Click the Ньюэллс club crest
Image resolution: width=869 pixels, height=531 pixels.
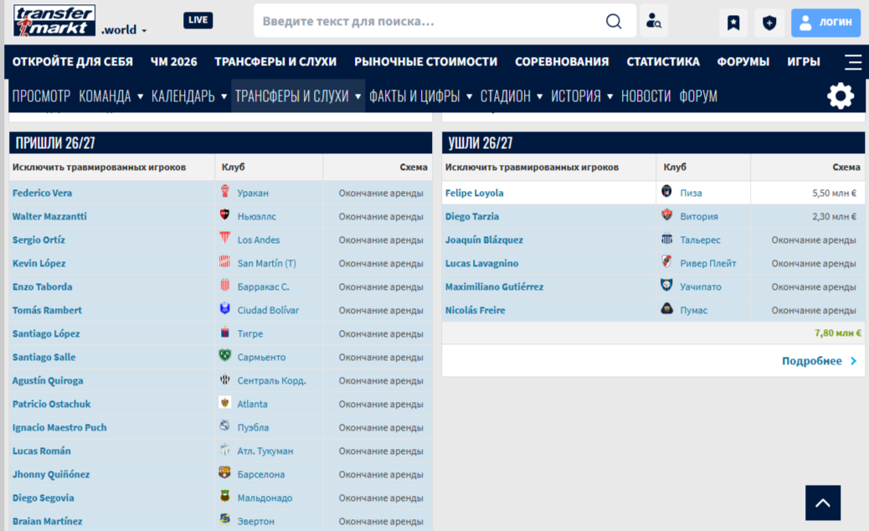[225, 215]
